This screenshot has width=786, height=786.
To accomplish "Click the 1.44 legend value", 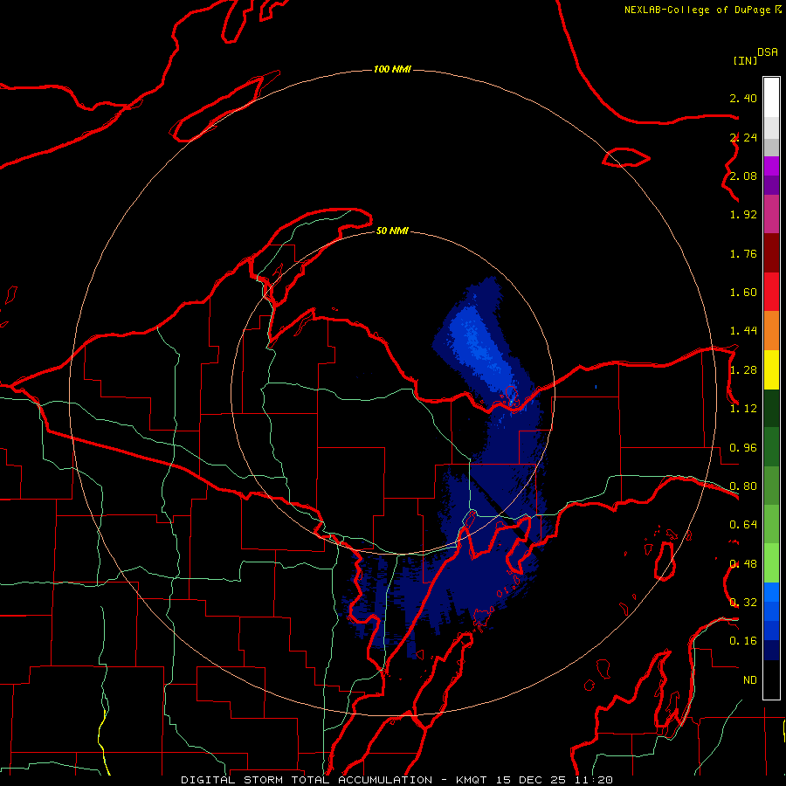I will pos(743,331).
